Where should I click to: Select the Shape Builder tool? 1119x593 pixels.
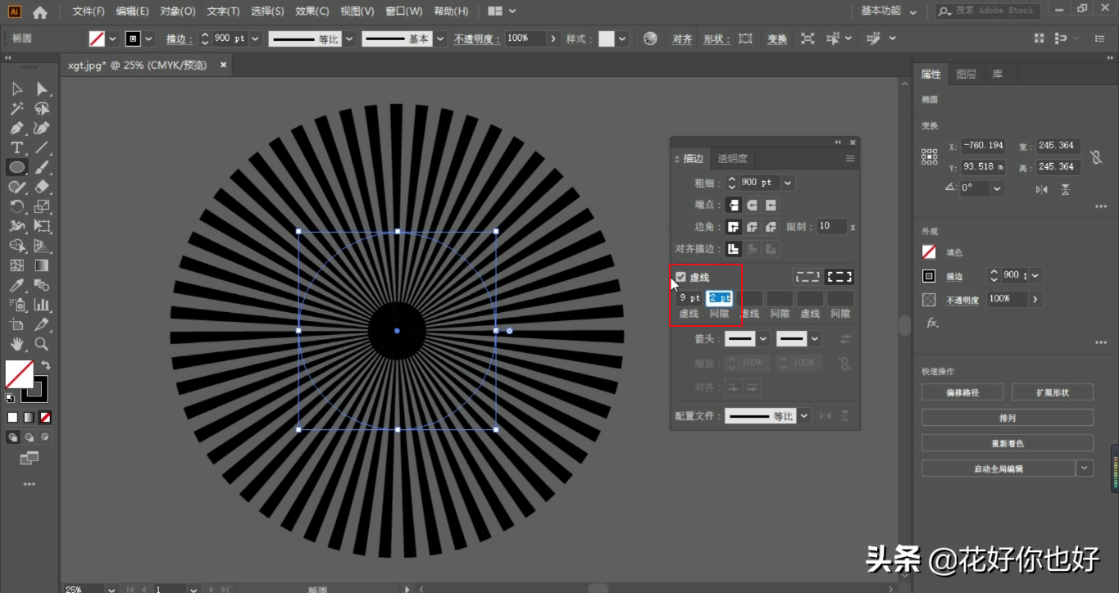point(17,246)
